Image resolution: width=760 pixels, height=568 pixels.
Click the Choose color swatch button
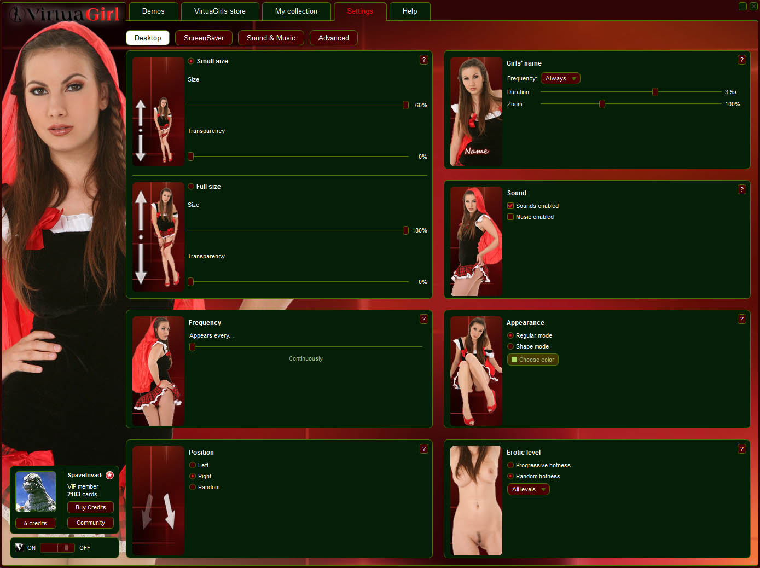pos(532,360)
